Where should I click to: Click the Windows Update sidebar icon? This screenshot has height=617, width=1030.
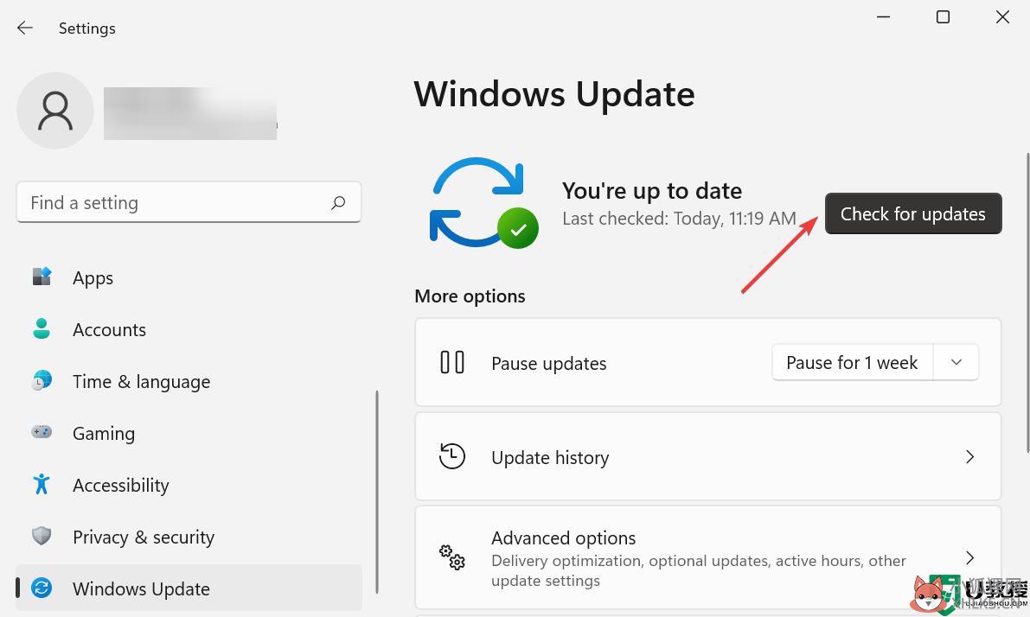point(42,588)
